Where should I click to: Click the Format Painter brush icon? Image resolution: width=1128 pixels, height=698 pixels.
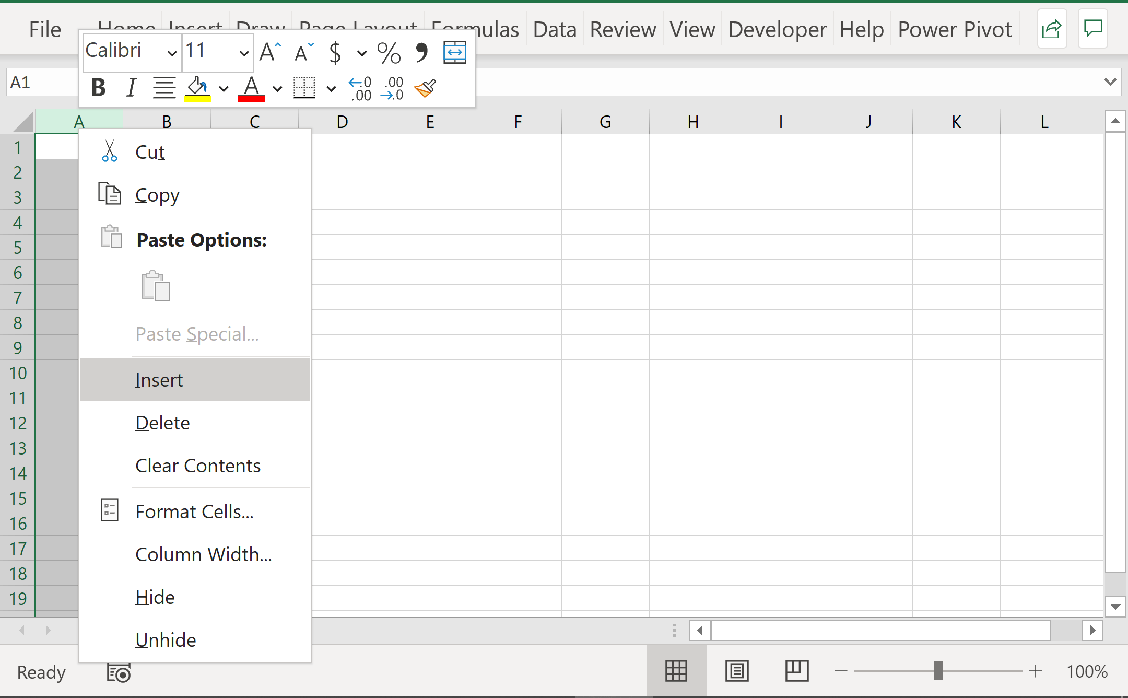pos(425,88)
